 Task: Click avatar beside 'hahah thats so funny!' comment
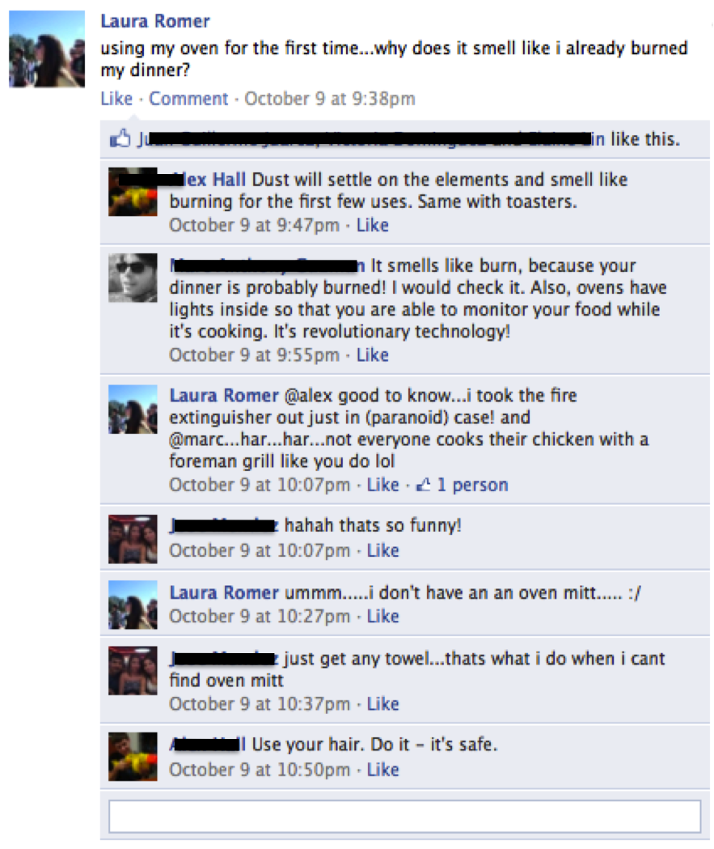click(x=133, y=539)
